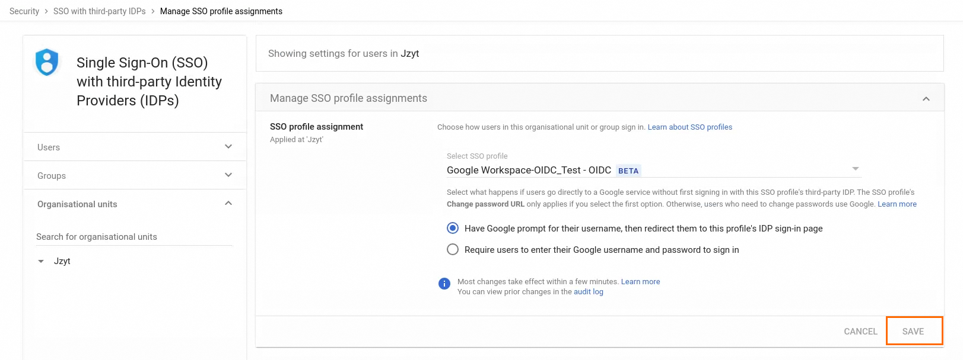963x360 pixels.
Task: Open Learn about SSO profiles link
Action: tap(690, 127)
